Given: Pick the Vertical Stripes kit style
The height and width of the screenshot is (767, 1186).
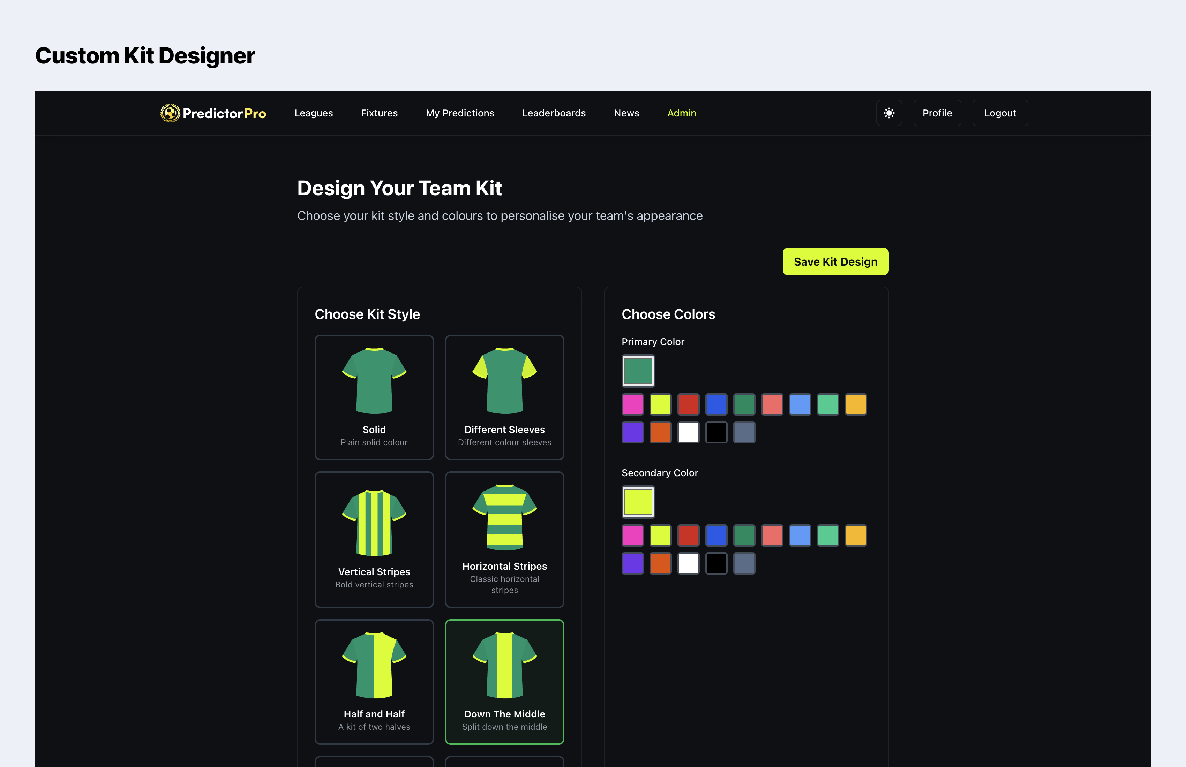Looking at the screenshot, I should click(x=374, y=539).
